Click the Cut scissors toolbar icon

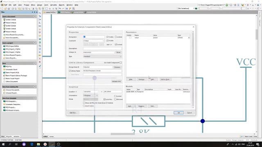tap(33, 9)
